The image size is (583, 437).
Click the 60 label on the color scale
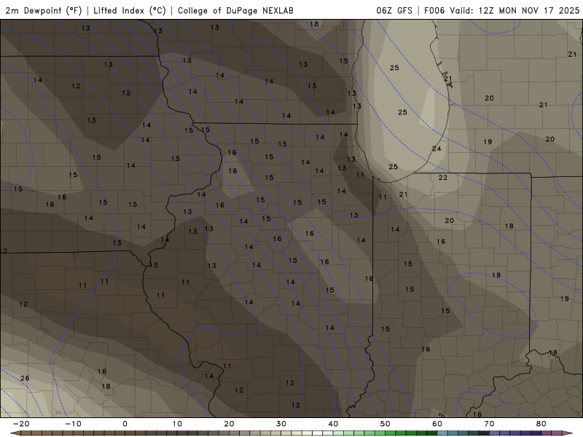(x=437, y=424)
